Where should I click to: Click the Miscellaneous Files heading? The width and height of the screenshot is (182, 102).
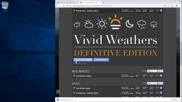point(81,71)
